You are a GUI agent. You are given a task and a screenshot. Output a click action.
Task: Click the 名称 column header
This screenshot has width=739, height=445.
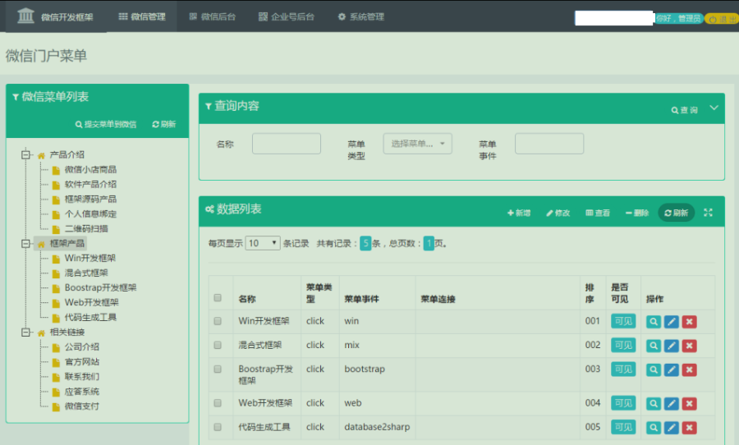(247, 299)
